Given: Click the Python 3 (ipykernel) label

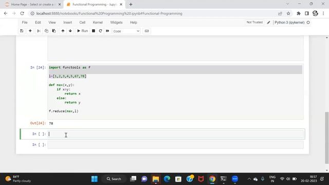Looking at the screenshot, I should click(x=289, y=23).
